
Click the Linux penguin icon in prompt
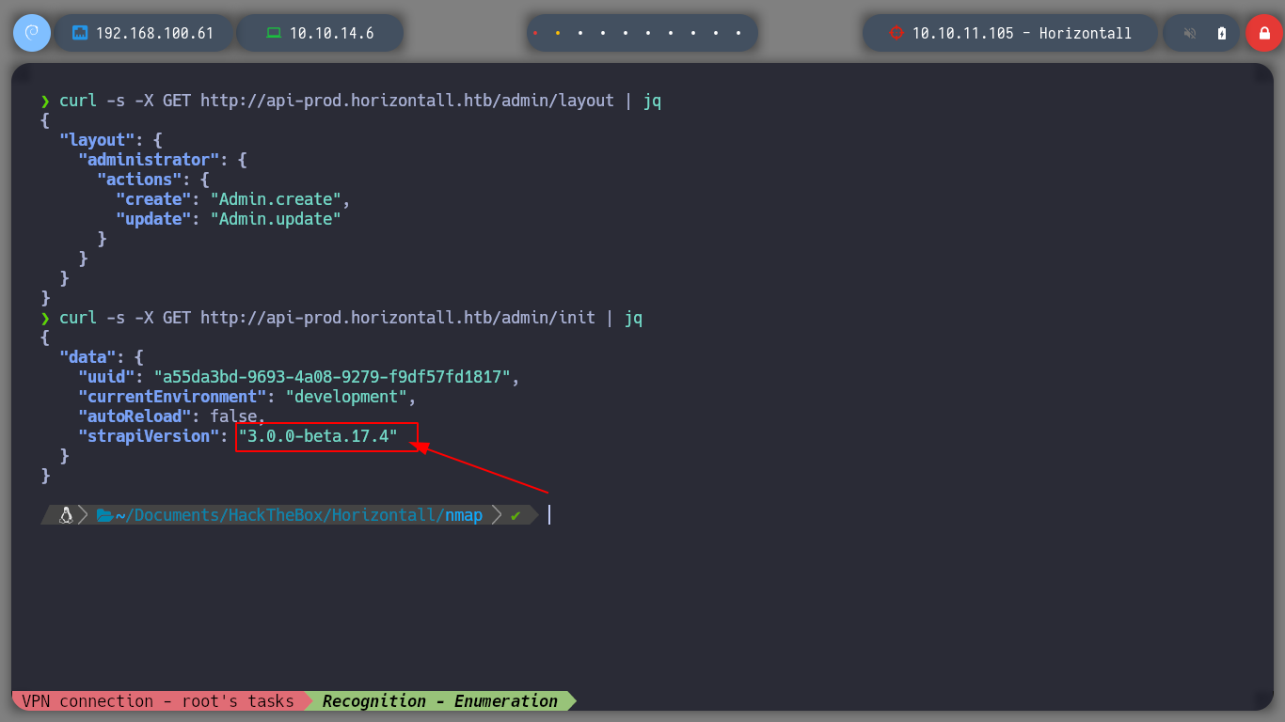[x=67, y=515]
